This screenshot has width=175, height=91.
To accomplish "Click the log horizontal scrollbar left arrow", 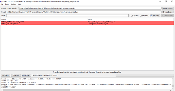I will [2, 90].
